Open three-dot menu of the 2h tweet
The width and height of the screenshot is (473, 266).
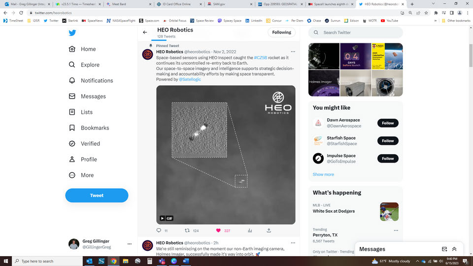293,243
